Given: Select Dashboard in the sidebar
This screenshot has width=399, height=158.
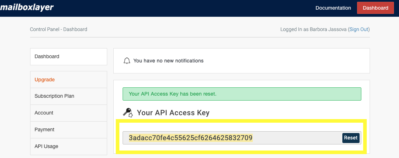Looking at the screenshot, I should (x=68, y=56).
